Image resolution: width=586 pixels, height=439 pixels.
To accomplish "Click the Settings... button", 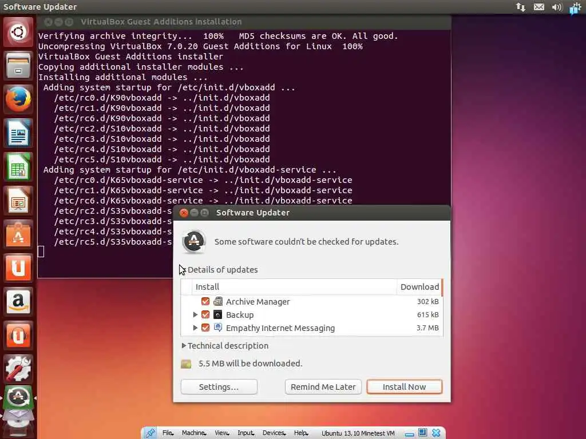I will coord(219,387).
